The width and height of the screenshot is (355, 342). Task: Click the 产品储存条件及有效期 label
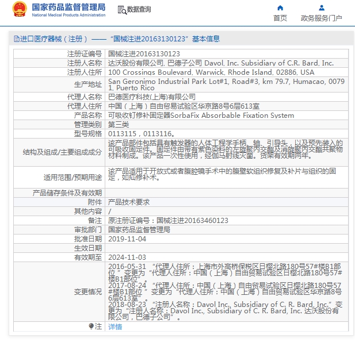click(67, 193)
